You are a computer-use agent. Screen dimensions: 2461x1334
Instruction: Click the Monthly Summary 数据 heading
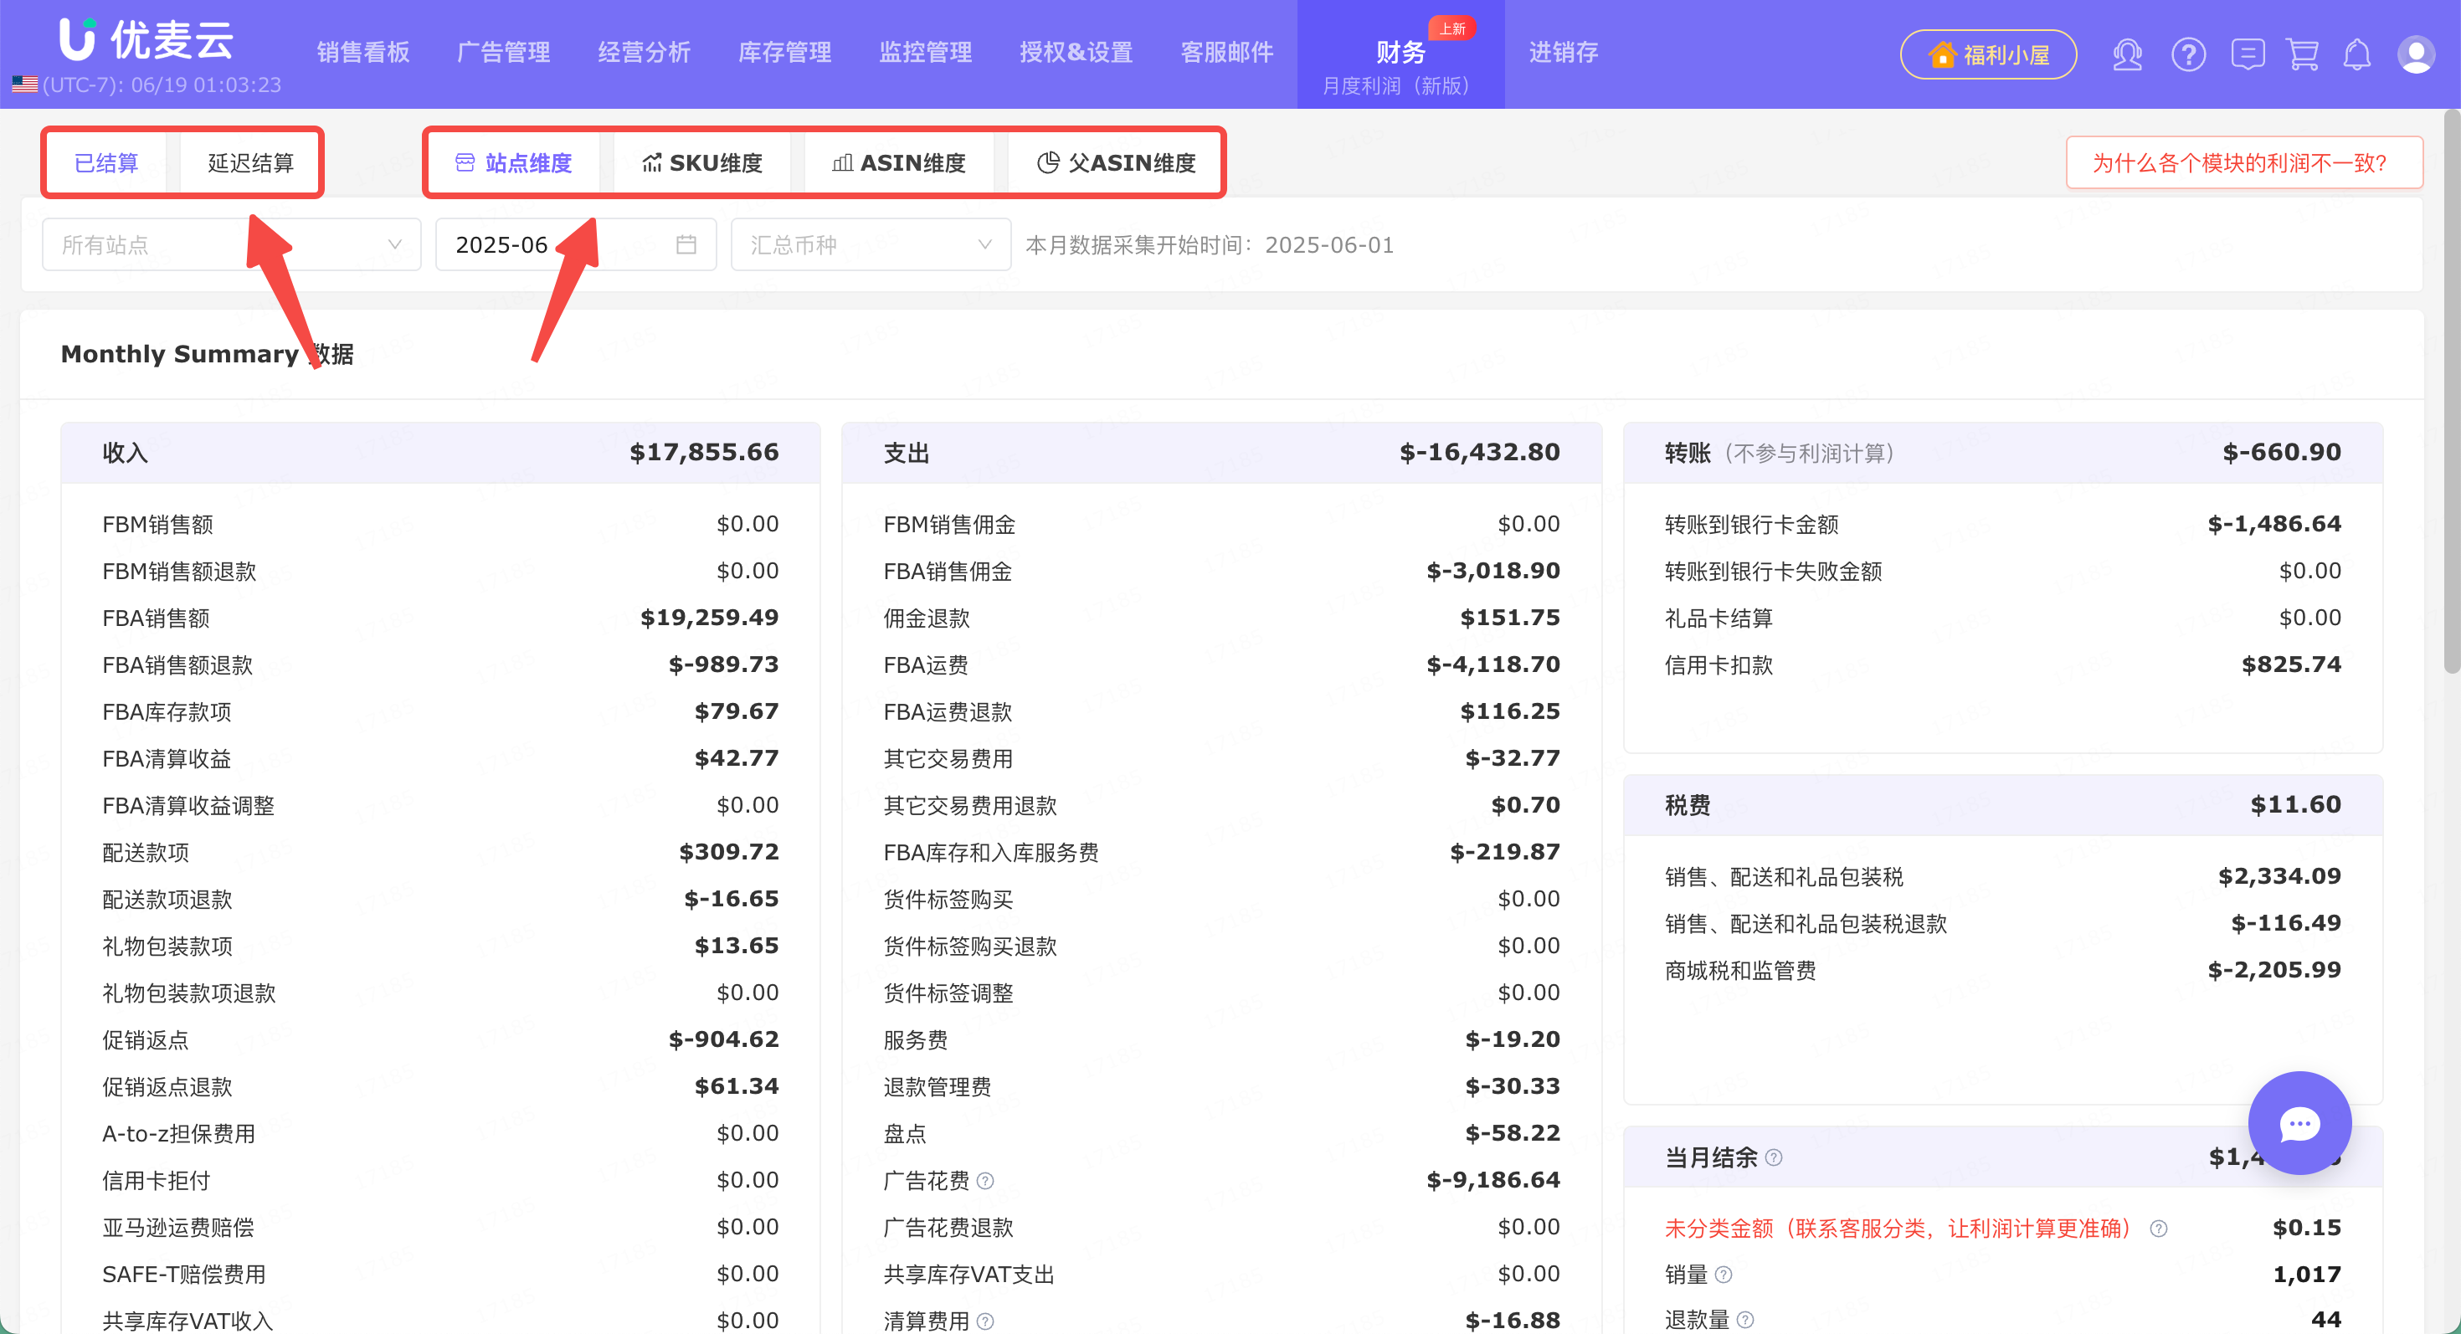click(x=208, y=354)
